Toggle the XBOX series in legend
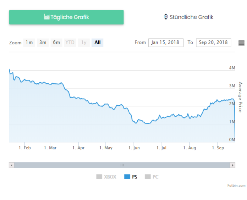The width and height of the screenshot is (247, 200). pos(106,177)
